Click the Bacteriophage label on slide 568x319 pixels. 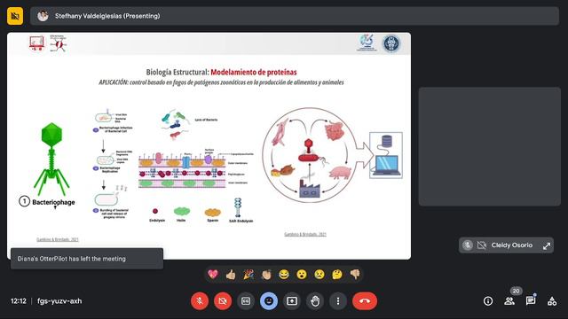pos(53,202)
